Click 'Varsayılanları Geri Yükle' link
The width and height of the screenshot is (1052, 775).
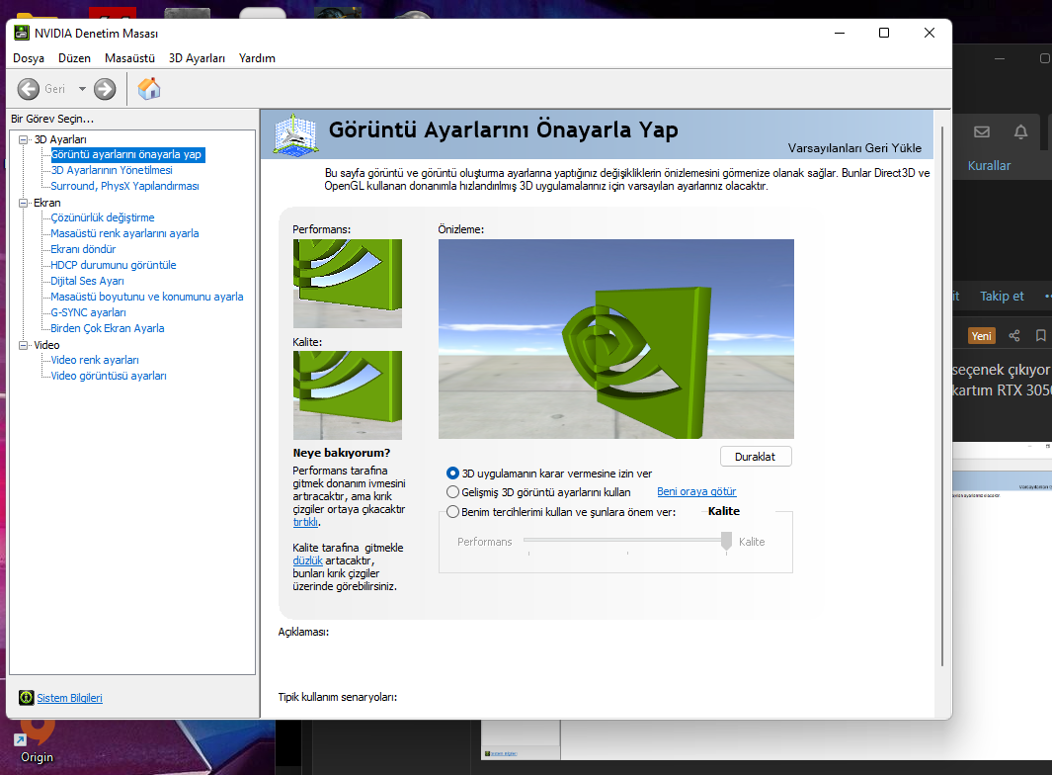click(x=854, y=147)
